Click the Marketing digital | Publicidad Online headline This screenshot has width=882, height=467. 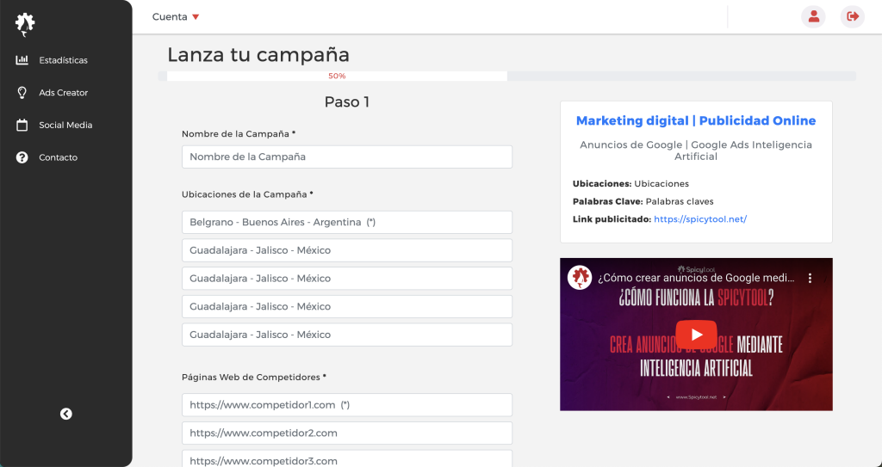pyautogui.click(x=696, y=120)
